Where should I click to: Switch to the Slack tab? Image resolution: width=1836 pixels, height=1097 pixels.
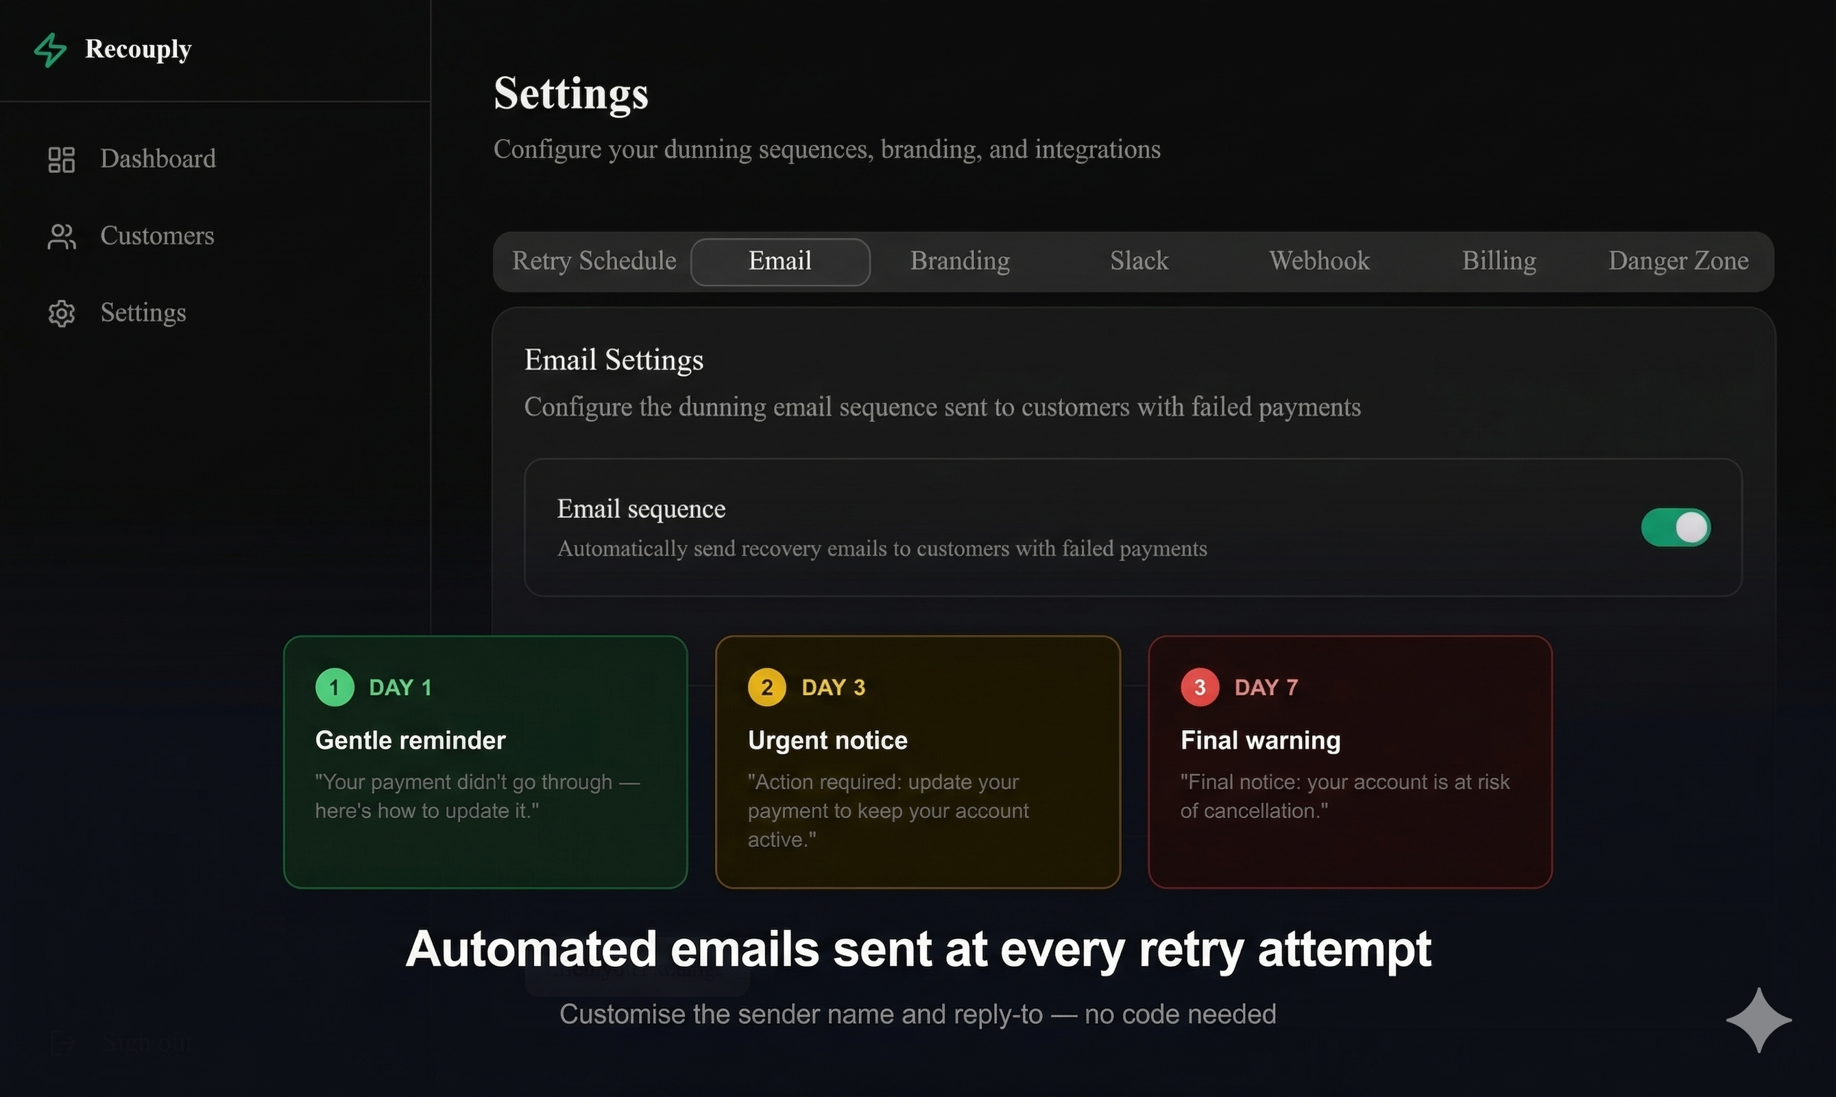pos(1139,261)
